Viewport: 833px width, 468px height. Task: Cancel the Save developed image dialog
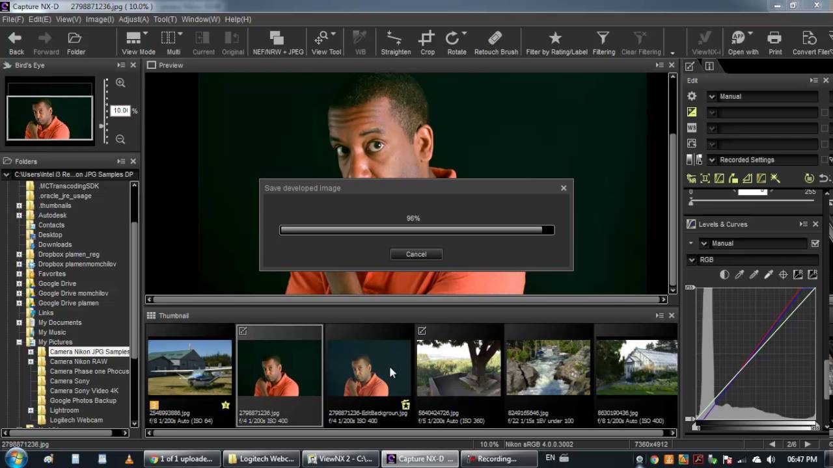click(416, 254)
